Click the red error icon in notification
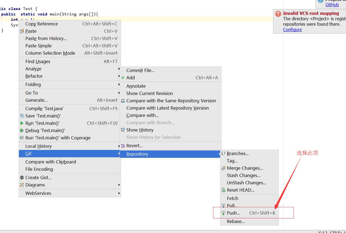The image size is (346, 233). [x=278, y=14]
